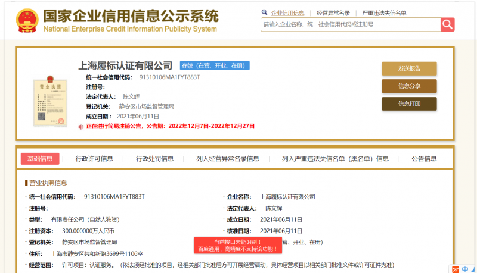
Task: Click the 信息打印 button
Action: coord(409,104)
